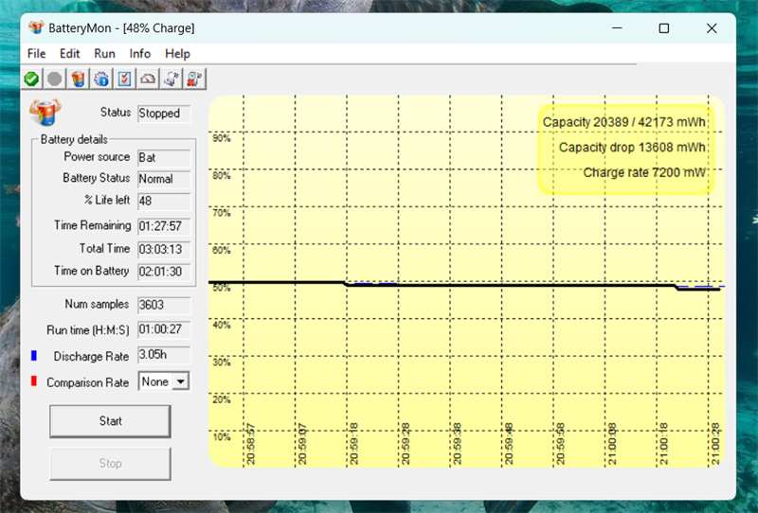This screenshot has height=513, width=758.
Task: Click the 90% axis label on graph
Action: (222, 138)
